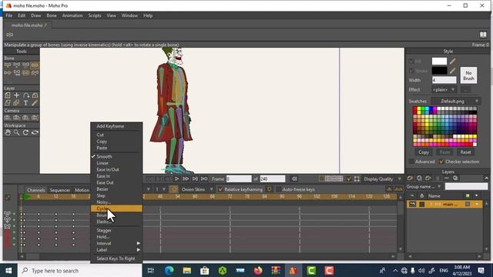The image size is (493, 277).
Task: Select the Text layer tool
Action: [x=25, y=102]
